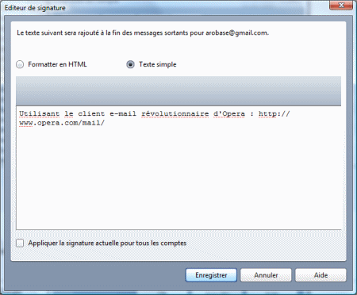Click the "www.opera.com/mail/" text in the signature
This screenshot has height=295, width=357.
pyautogui.click(x=62, y=123)
